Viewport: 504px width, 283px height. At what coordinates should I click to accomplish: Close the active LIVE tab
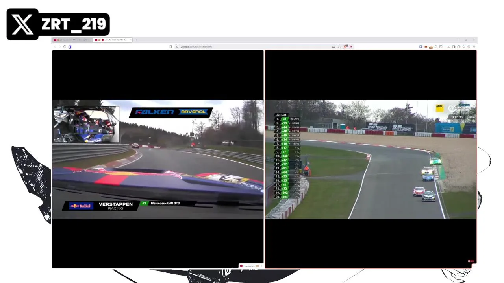[x=130, y=40]
